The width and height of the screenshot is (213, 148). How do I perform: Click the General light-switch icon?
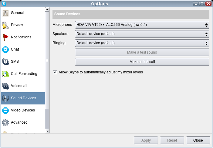tap(5, 13)
